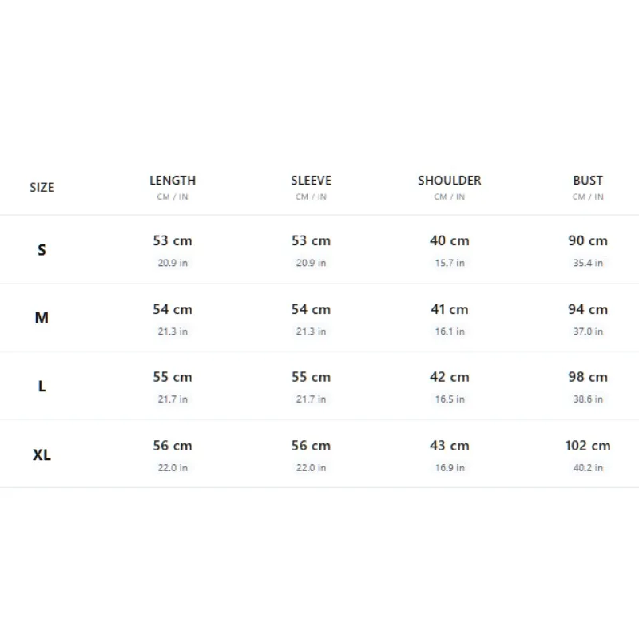Select the SHOULDER column header
The height and width of the screenshot is (639, 639).
click(x=450, y=181)
